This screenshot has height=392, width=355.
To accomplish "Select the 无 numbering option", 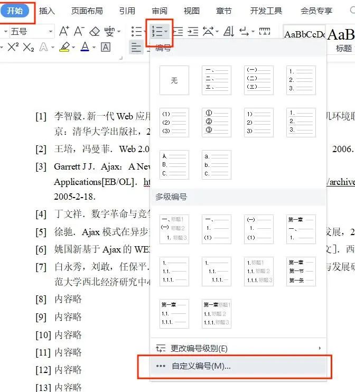I will pyautogui.click(x=174, y=80).
